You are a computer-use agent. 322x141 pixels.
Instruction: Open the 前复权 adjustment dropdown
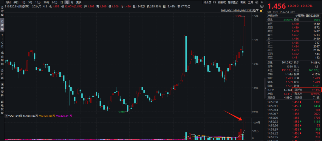[x=222, y=2]
